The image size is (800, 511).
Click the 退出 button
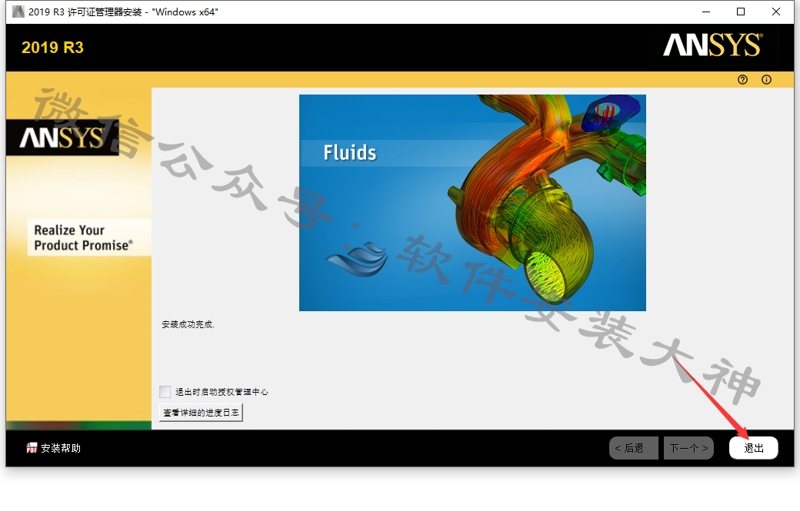(x=754, y=448)
